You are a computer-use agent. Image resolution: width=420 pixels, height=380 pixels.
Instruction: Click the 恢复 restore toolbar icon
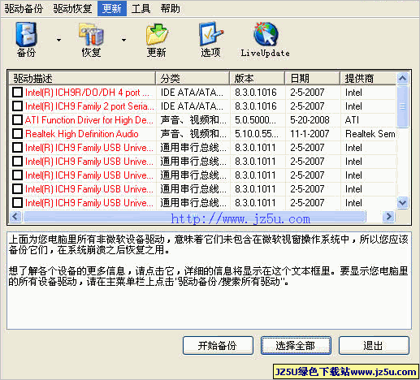91,34
